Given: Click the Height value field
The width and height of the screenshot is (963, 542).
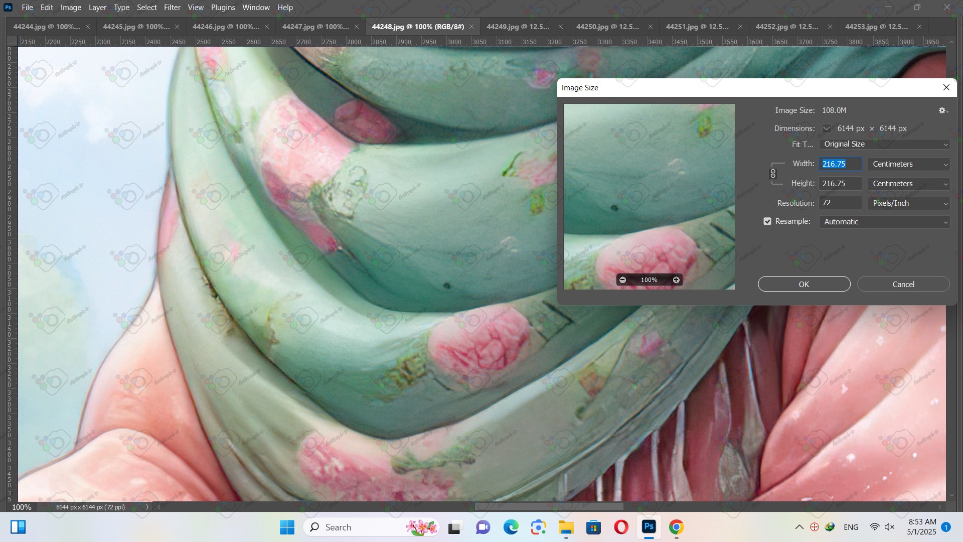Looking at the screenshot, I should (x=840, y=184).
